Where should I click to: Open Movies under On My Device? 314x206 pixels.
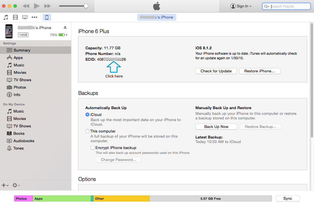[36, 119]
